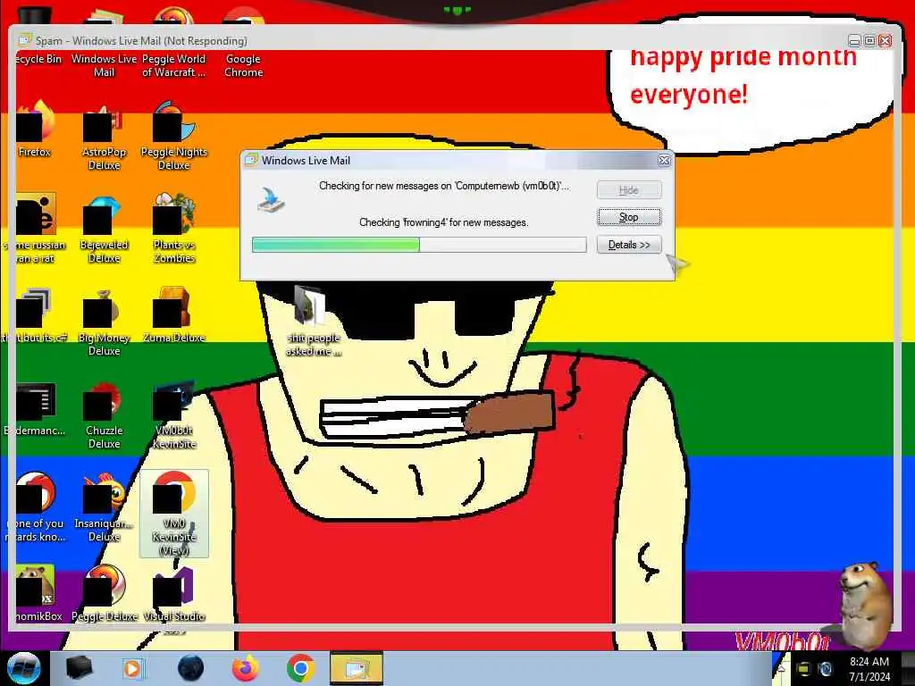Select the 'none of you' desktop icon

click(36, 507)
